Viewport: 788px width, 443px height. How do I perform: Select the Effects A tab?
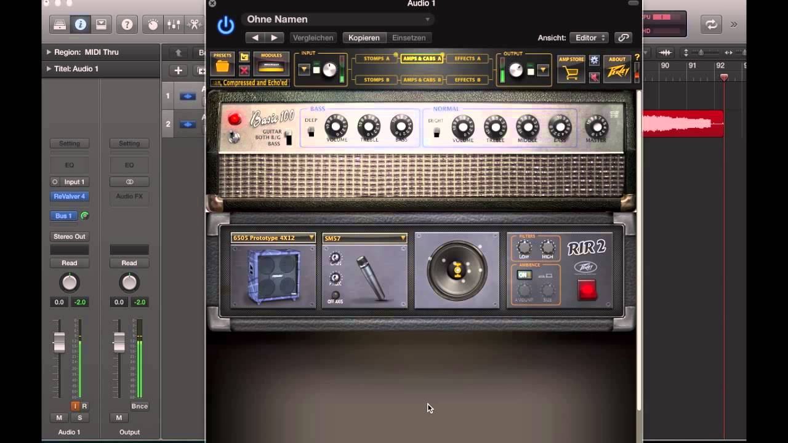[x=468, y=58]
